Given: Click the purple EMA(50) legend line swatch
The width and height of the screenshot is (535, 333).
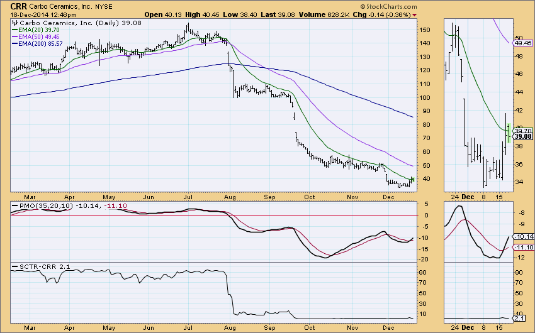Looking at the screenshot, I should (14, 37).
